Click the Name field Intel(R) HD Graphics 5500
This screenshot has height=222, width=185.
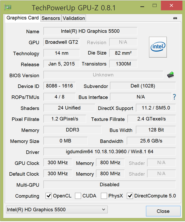point(90,31)
